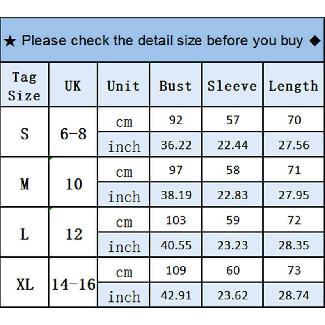Select the XL tag size cell

24,284
